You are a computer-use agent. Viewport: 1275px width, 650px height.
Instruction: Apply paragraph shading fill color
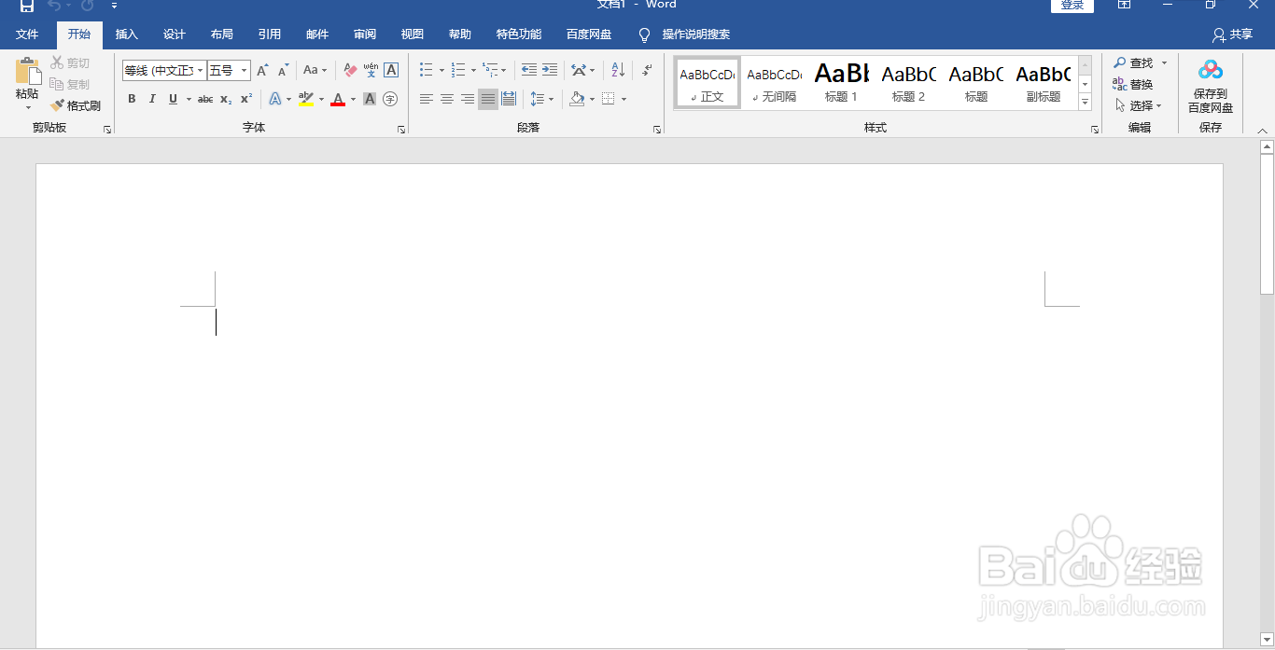(577, 99)
